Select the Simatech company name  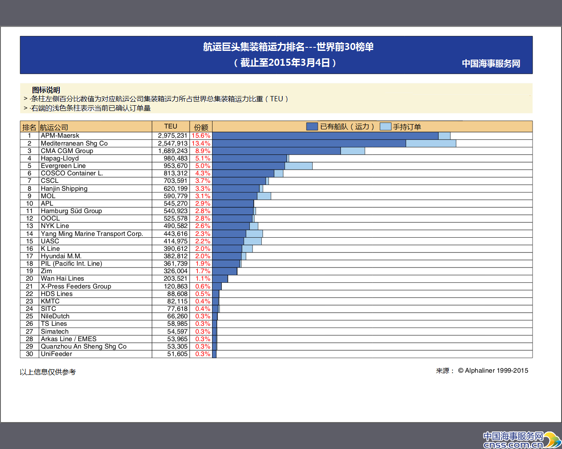click(54, 331)
